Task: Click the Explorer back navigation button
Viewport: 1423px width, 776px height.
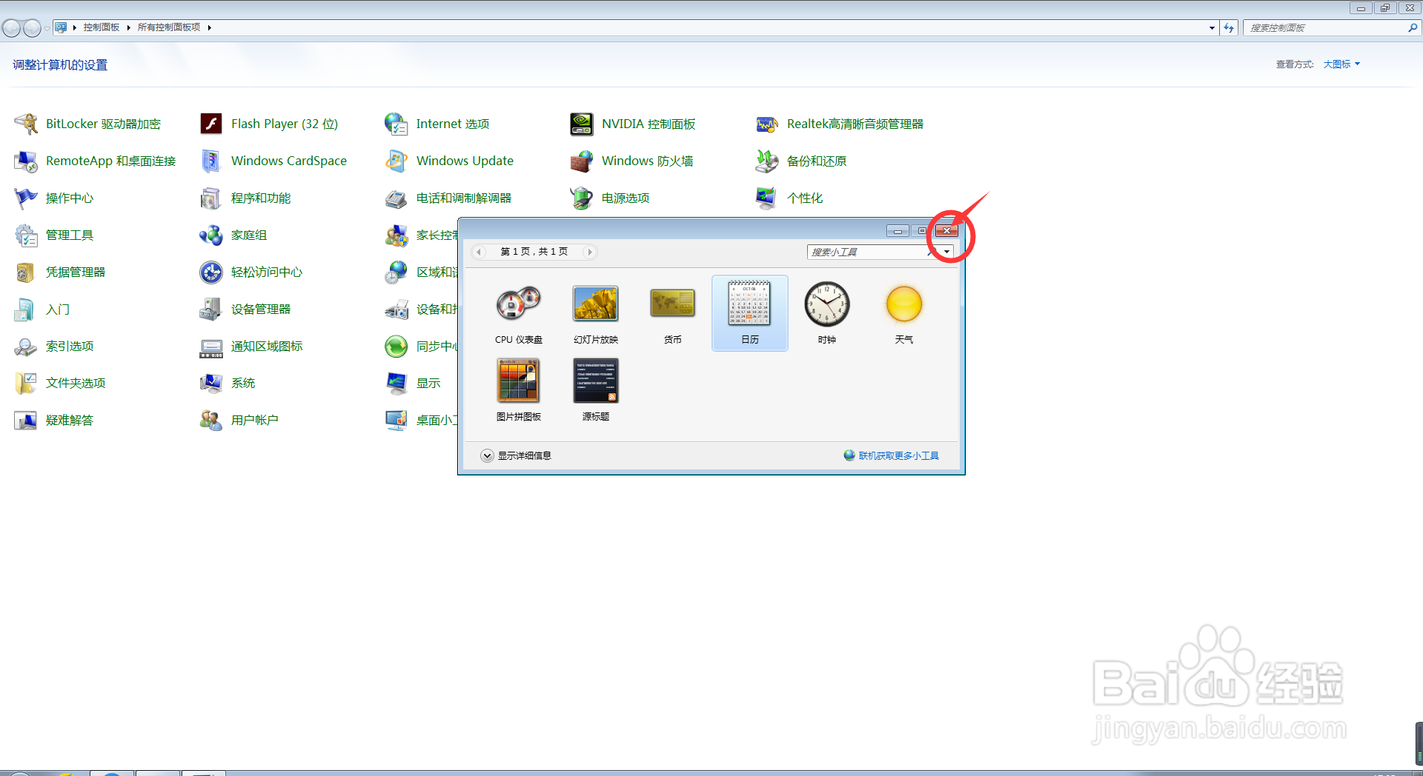Action: [11, 28]
